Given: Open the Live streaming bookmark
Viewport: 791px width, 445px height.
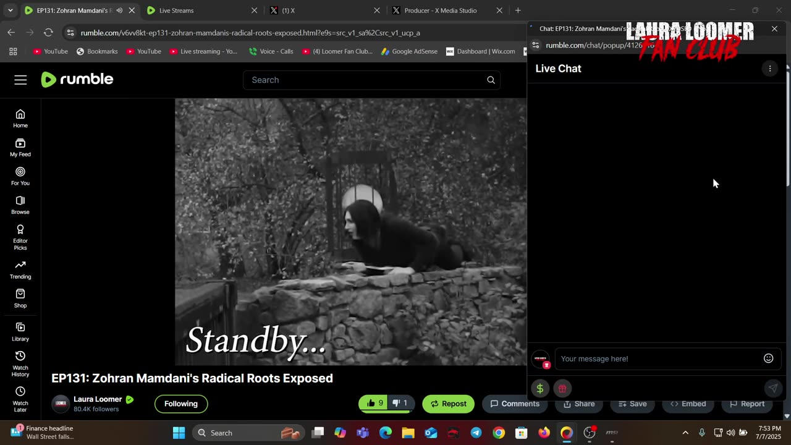Looking at the screenshot, I should point(203,51).
